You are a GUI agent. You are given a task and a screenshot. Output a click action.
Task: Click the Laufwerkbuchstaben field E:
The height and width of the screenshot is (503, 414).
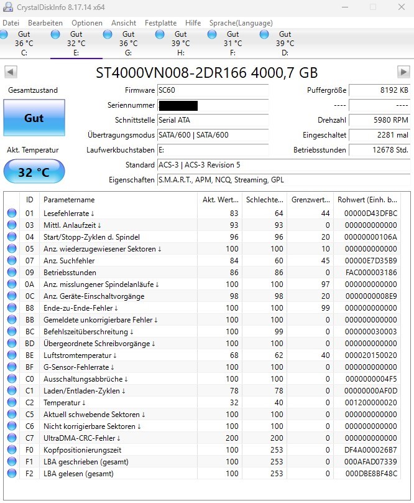(x=213, y=150)
